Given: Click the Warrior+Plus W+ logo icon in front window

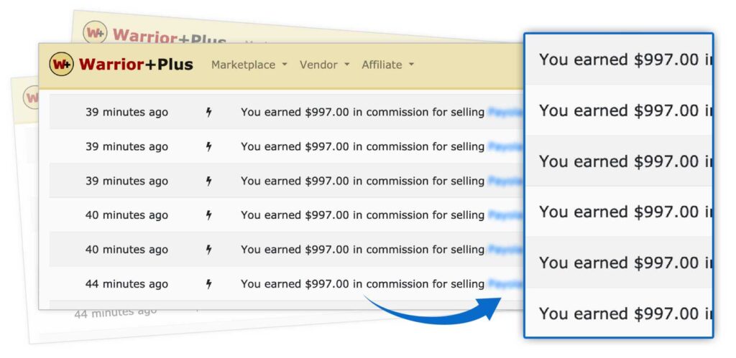Looking at the screenshot, I should [x=62, y=64].
